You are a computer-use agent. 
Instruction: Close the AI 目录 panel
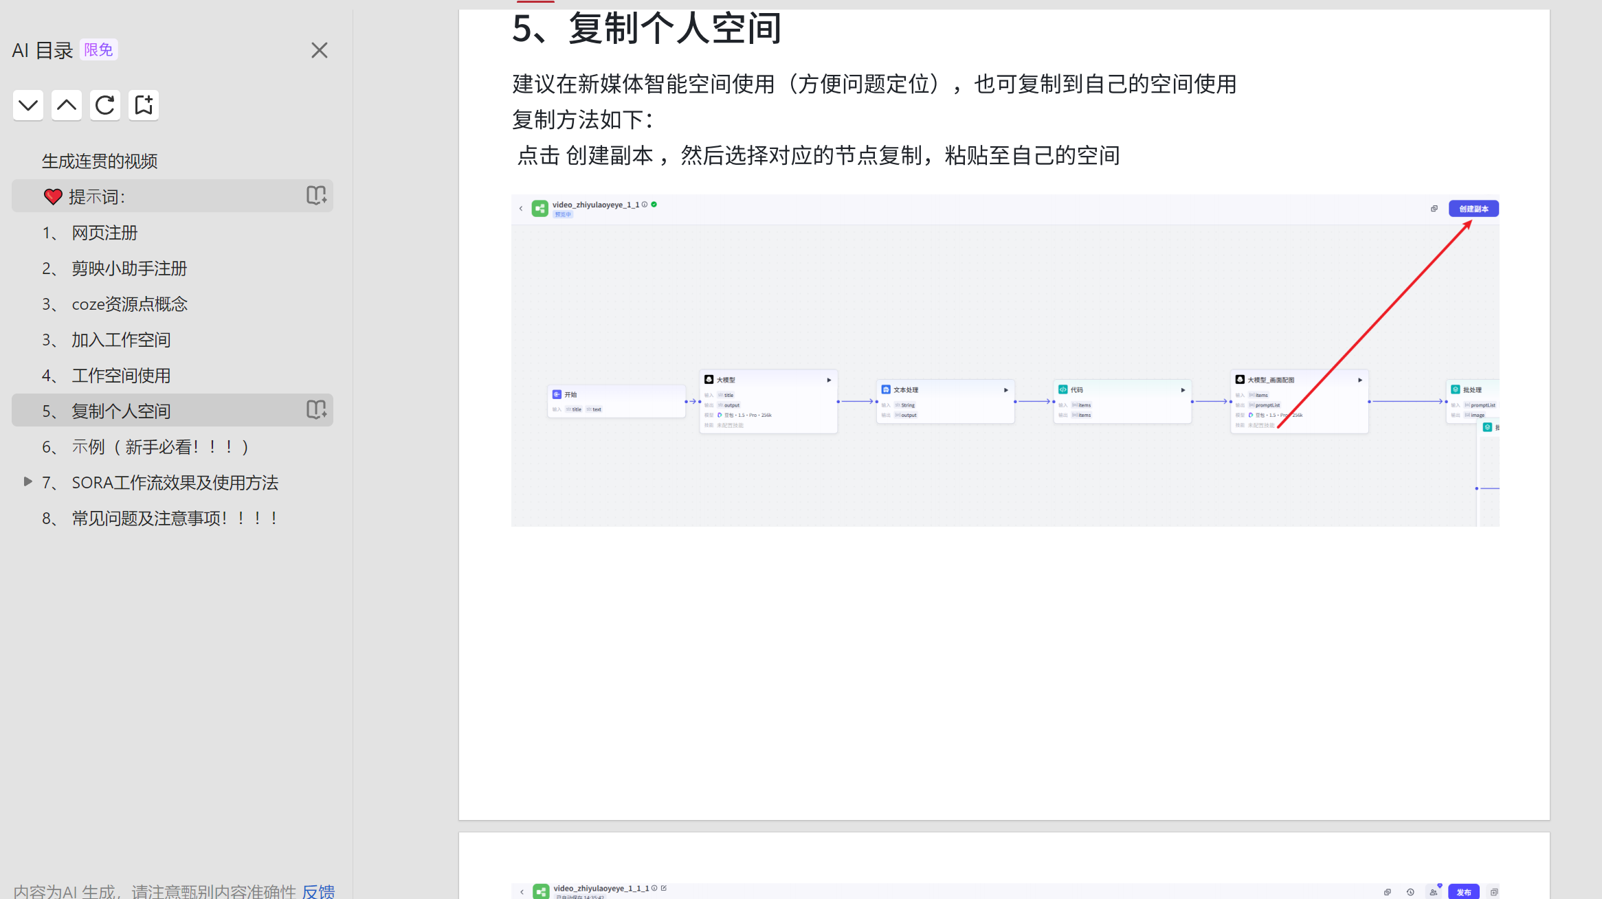tap(319, 50)
